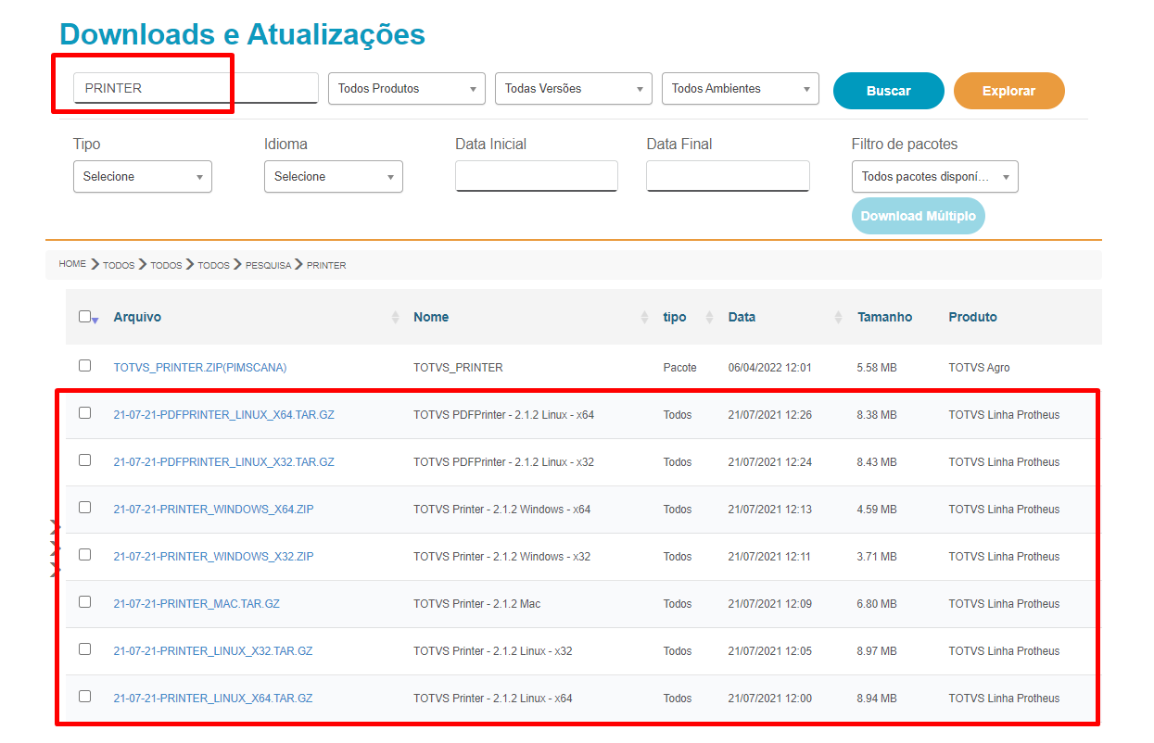Check the PRINTER_LINUX_X32.TAR.GZ row checkbox

[84, 649]
